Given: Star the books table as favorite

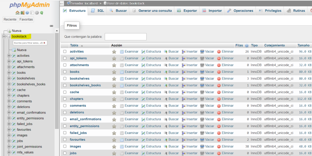Looking at the screenshot, I should point(114,72).
